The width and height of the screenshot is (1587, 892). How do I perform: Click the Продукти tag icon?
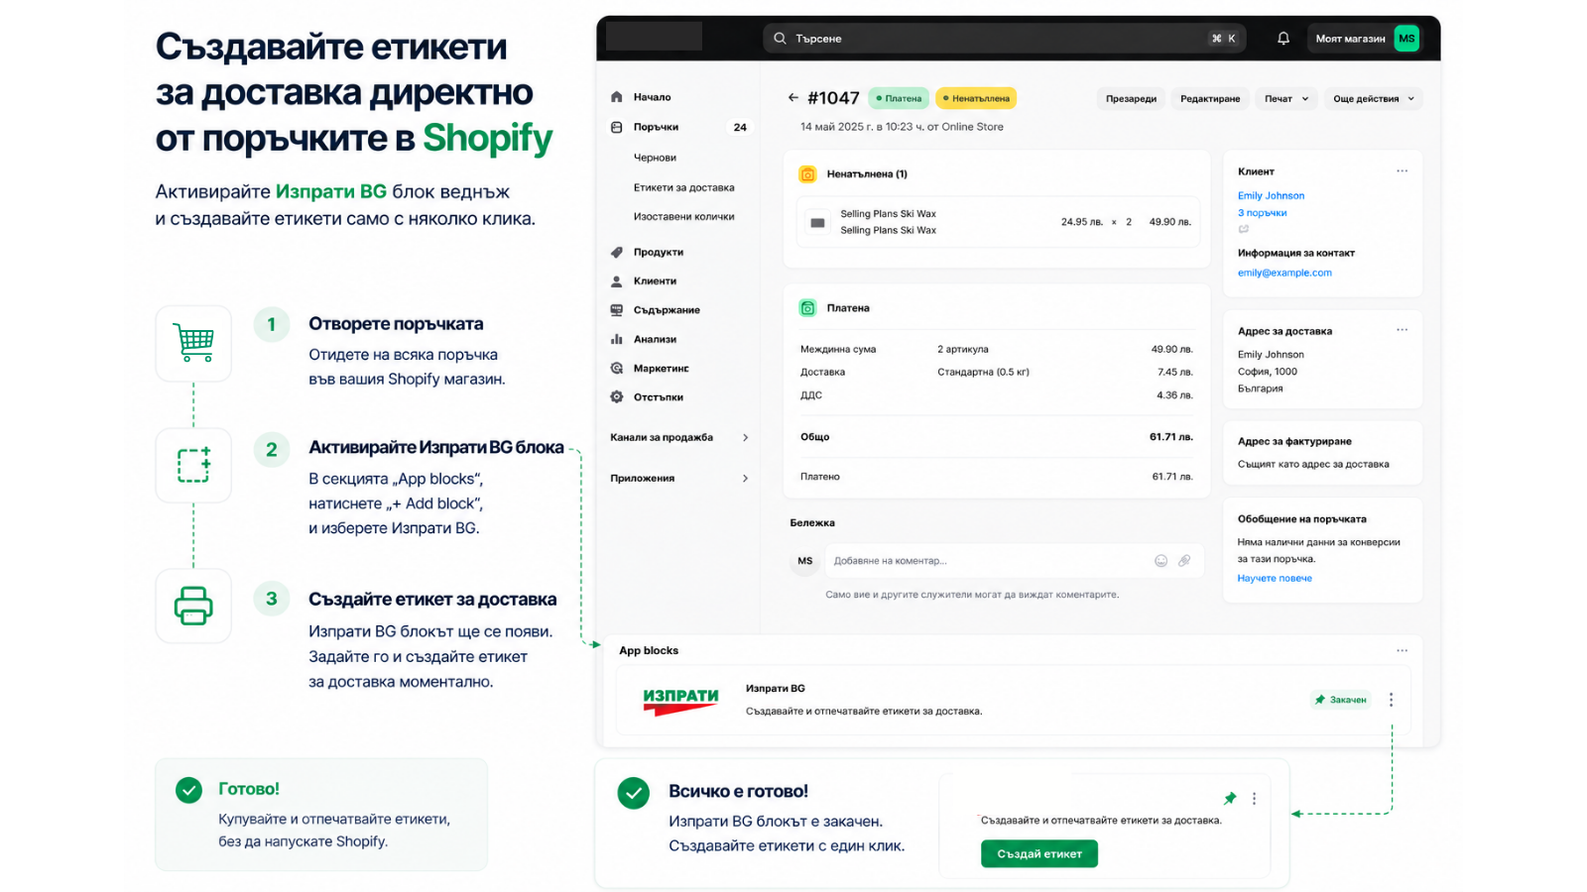pos(617,252)
